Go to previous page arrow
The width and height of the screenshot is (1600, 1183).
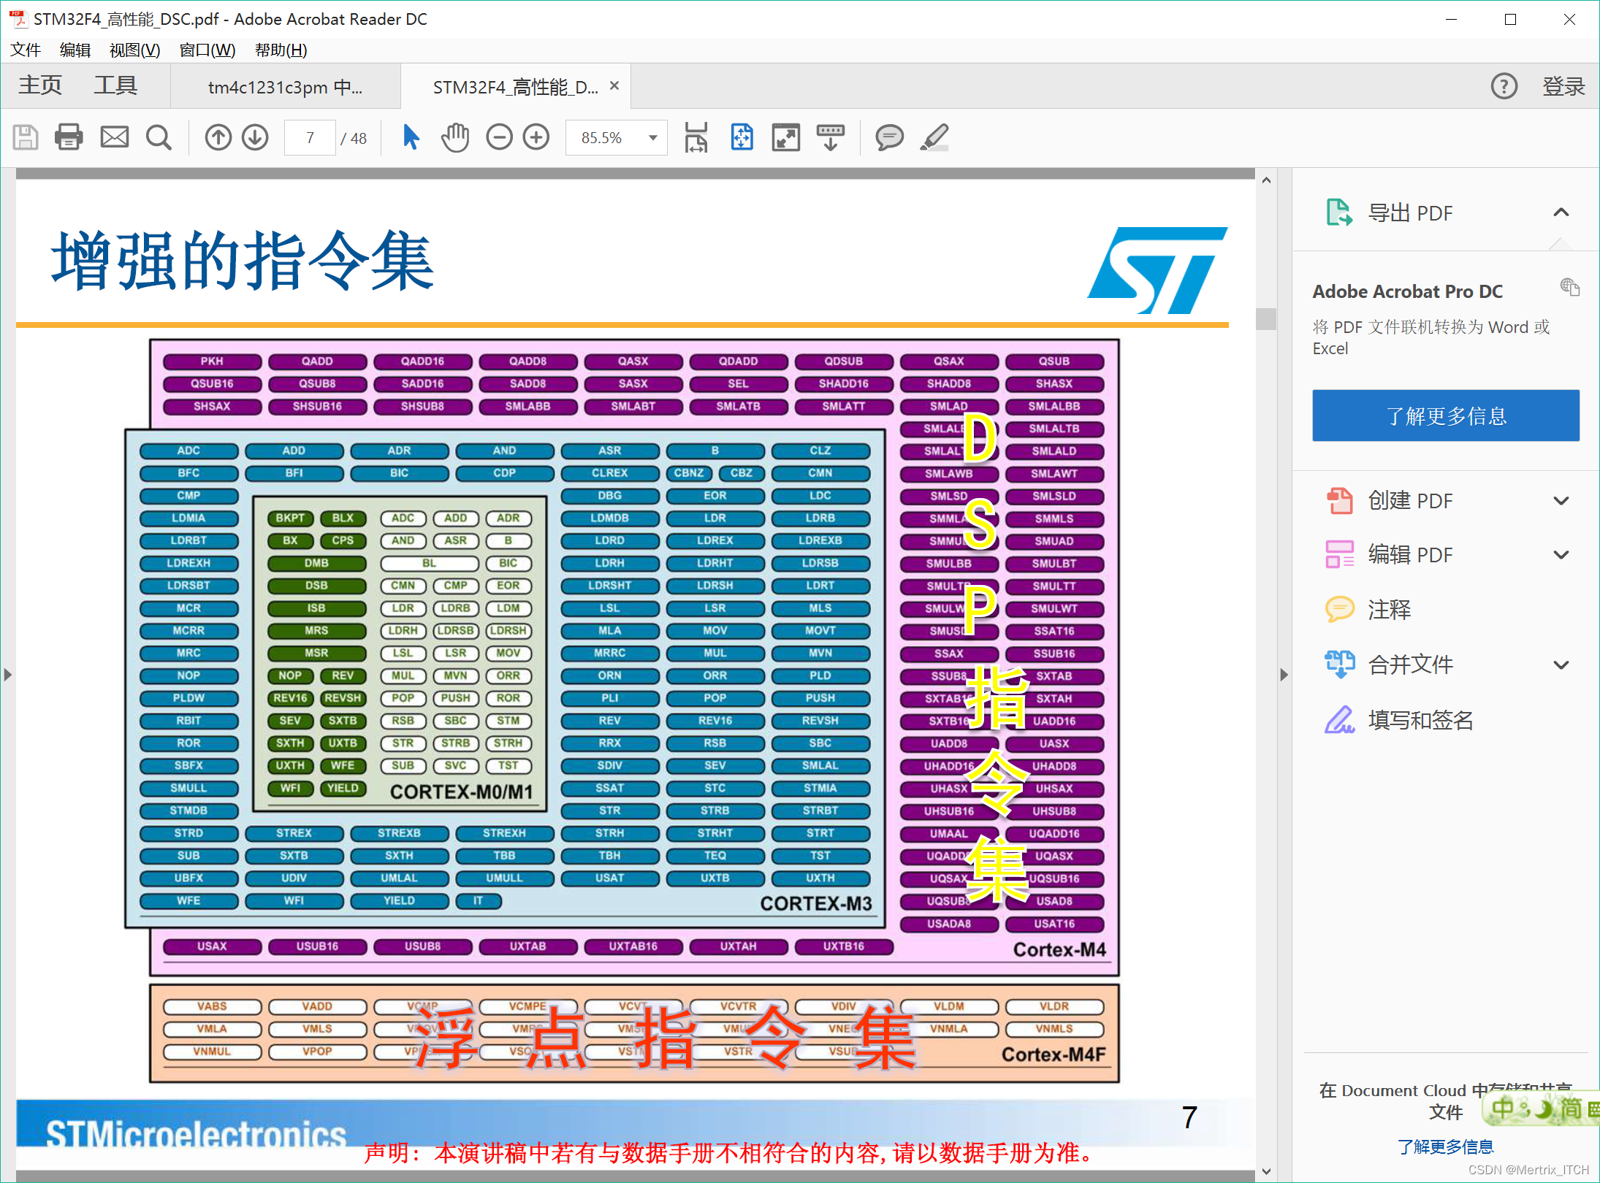tap(218, 137)
